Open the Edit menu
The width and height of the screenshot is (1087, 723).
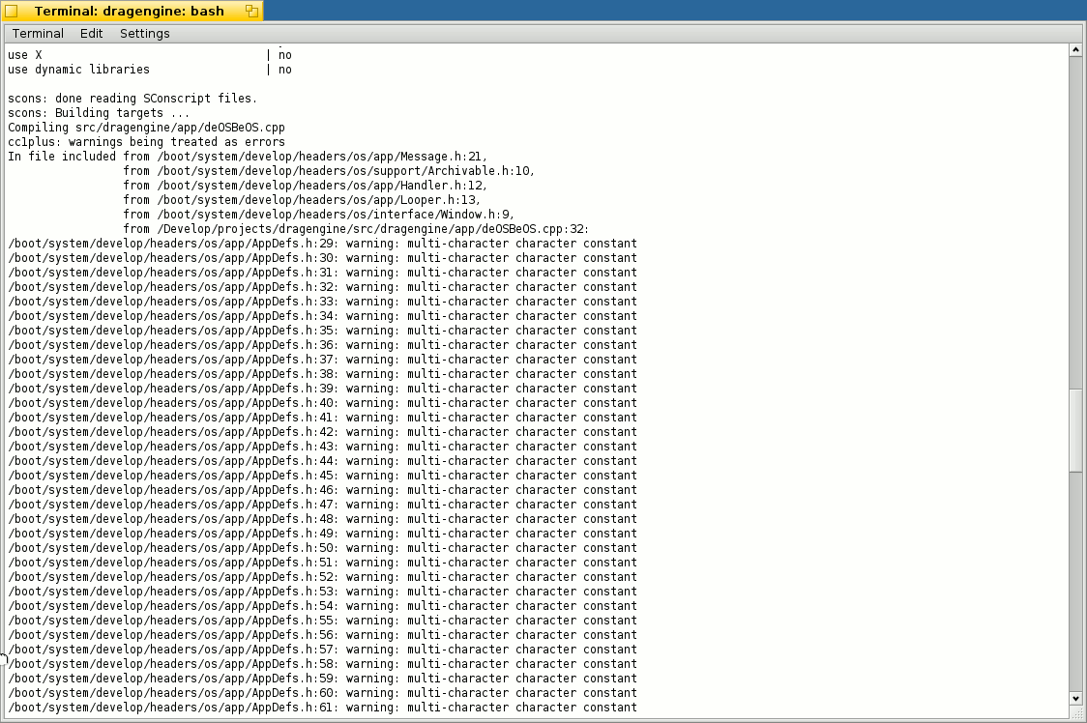(91, 33)
